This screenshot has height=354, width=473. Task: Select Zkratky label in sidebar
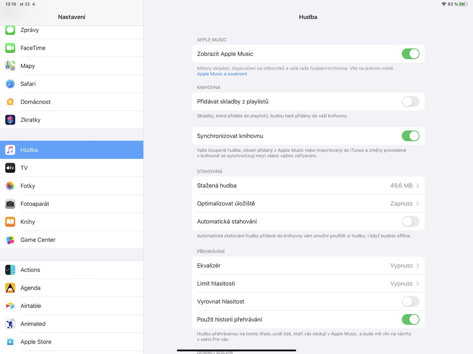[x=31, y=120]
